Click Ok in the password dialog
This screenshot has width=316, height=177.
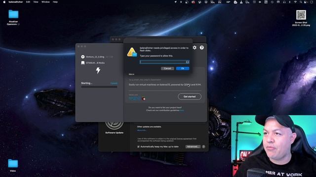tap(183, 68)
